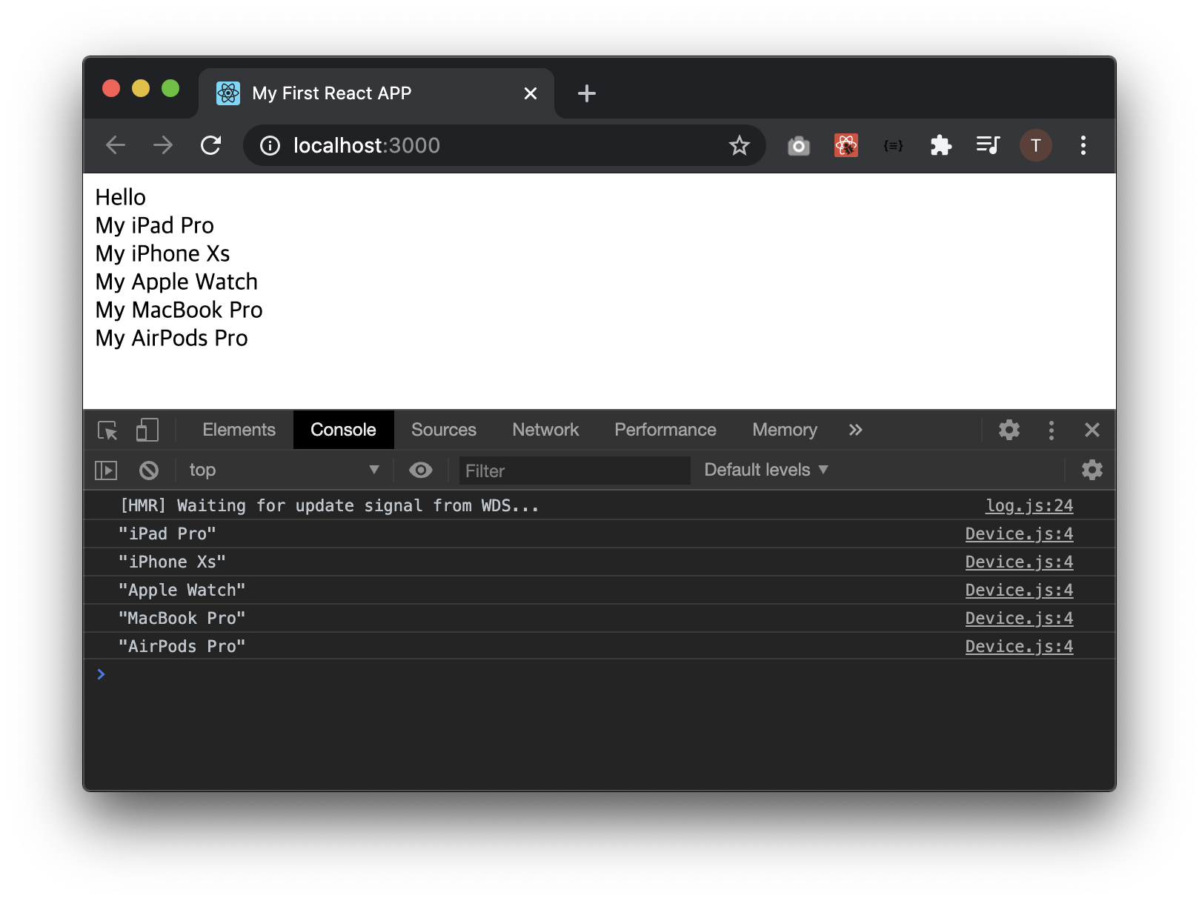Open the Extensions puzzle menu
Viewport: 1199px width, 901px height.
(x=940, y=145)
